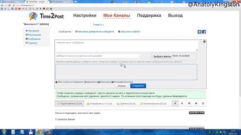Switch to the third browser tab
The width and height of the screenshot is (241, 135).
(x=61, y=1)
